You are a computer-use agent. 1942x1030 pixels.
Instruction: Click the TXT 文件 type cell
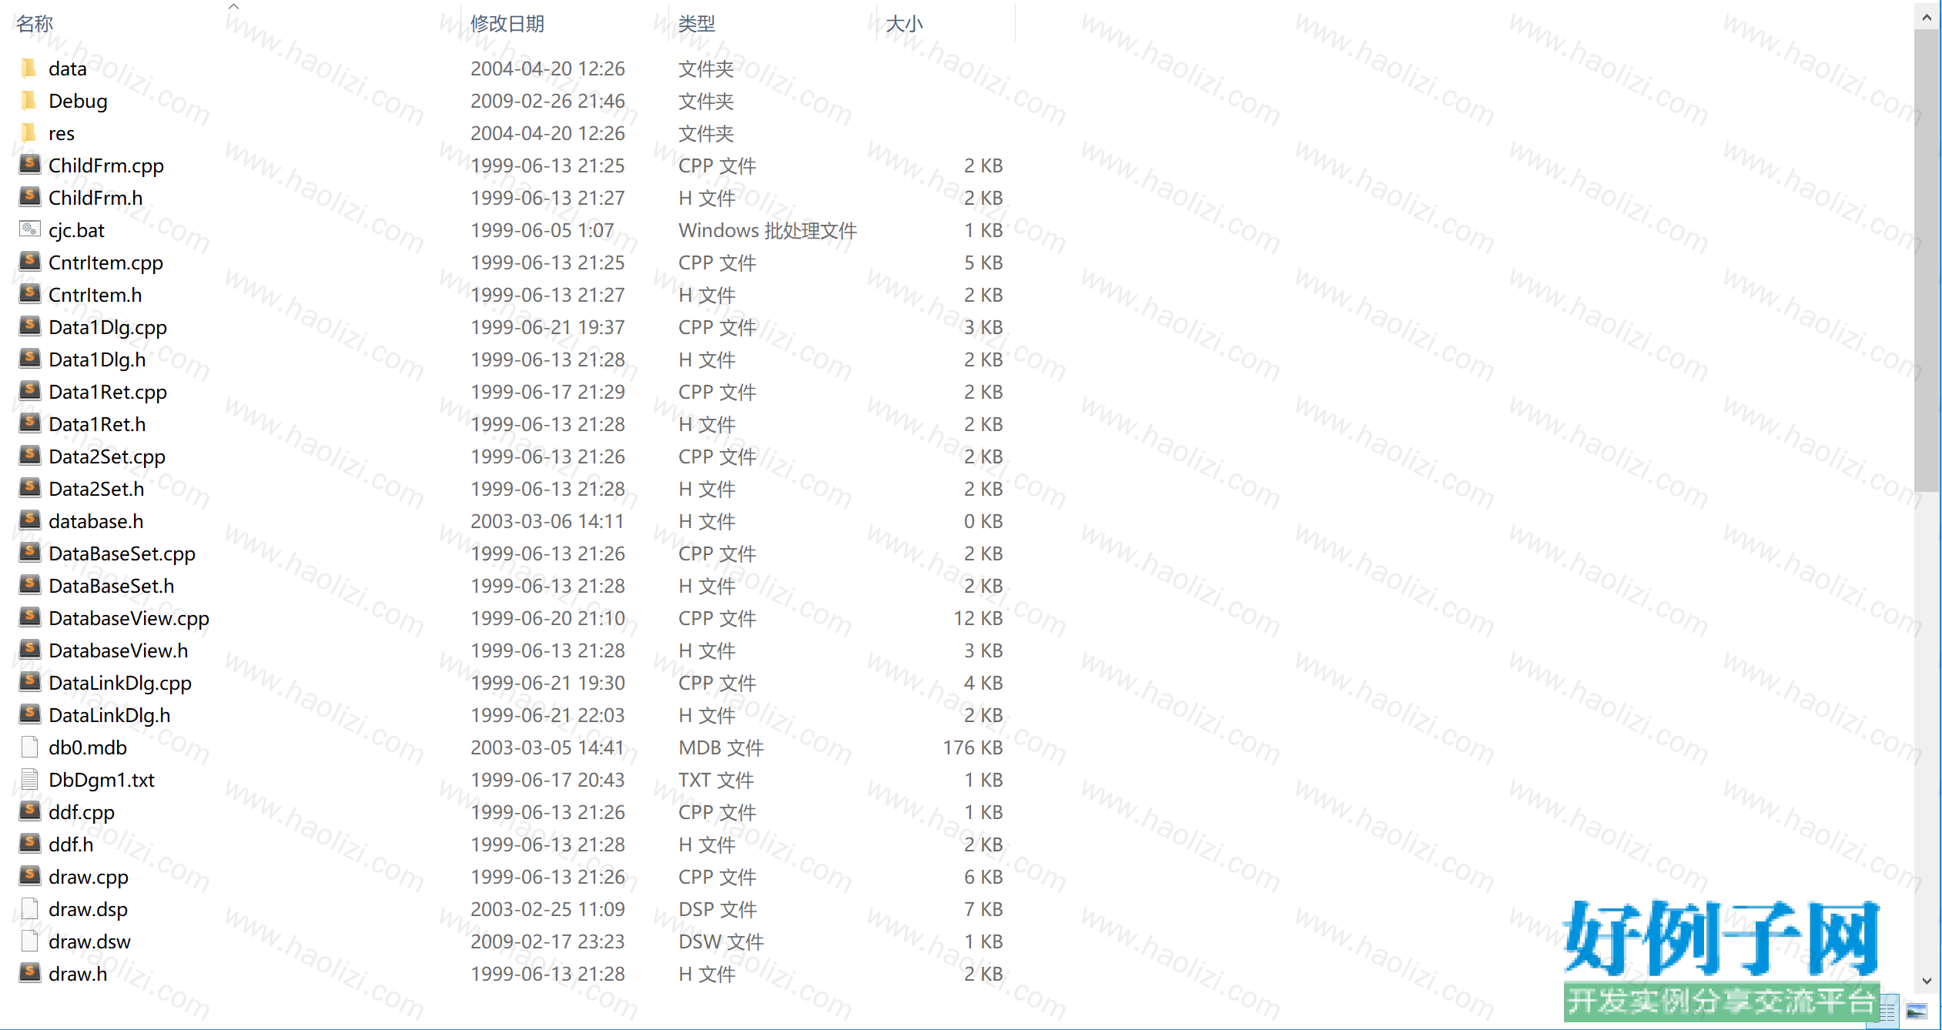715,780
